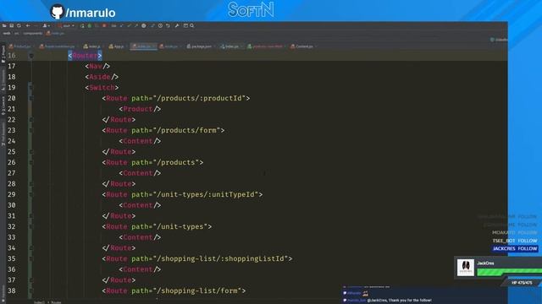This screenshot has height=304, width=542.
Task: Click the Switch tag on line 19
Action: tap(102, 88)
